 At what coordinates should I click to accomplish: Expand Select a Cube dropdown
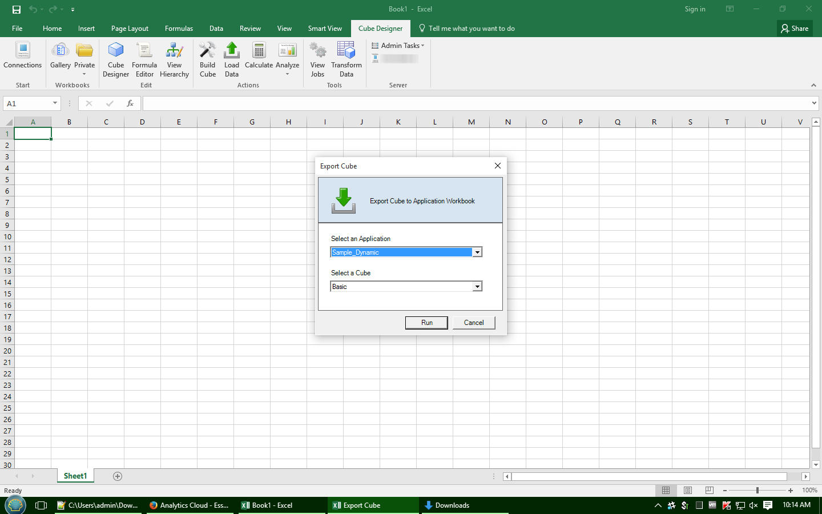(x=477, y=287)
